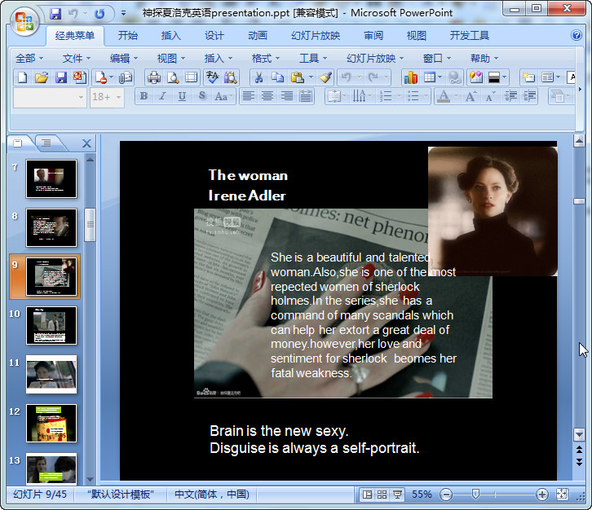Click the Decrease Indent icon

(510, 97)
